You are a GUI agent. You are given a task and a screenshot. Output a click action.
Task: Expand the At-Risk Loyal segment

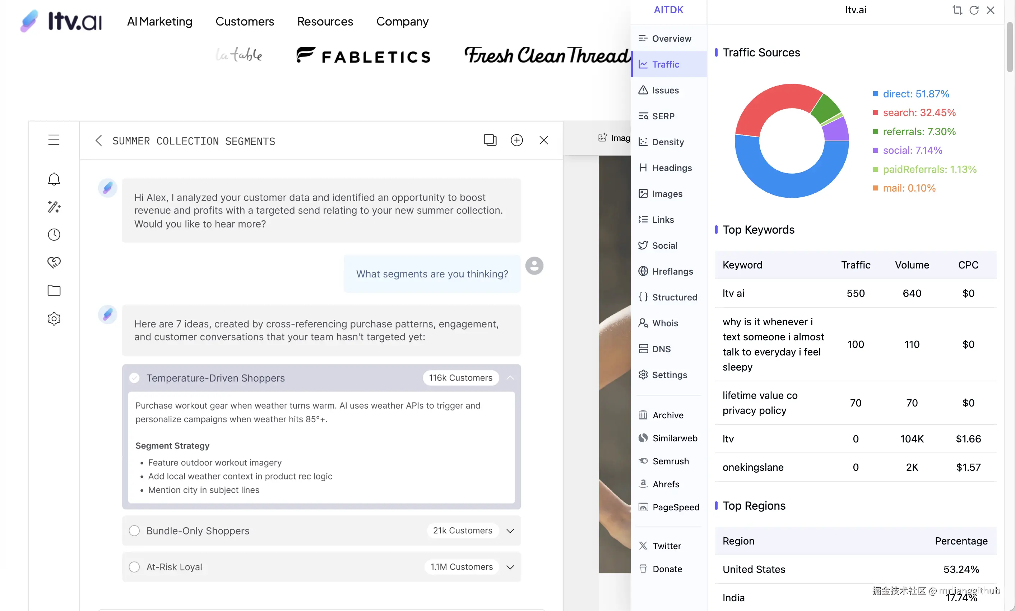510,567
